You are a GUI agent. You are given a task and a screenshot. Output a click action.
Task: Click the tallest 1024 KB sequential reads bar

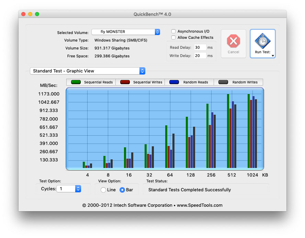(249, 131)
